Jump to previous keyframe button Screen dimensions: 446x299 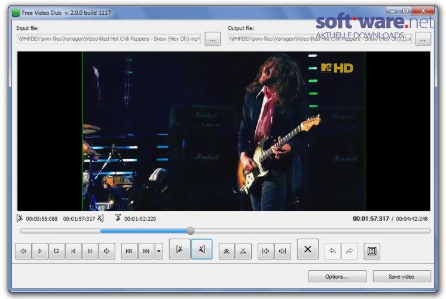click(x=129, y=251)
